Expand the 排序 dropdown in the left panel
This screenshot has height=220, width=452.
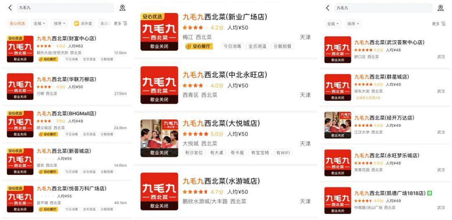tap(60, 23)
